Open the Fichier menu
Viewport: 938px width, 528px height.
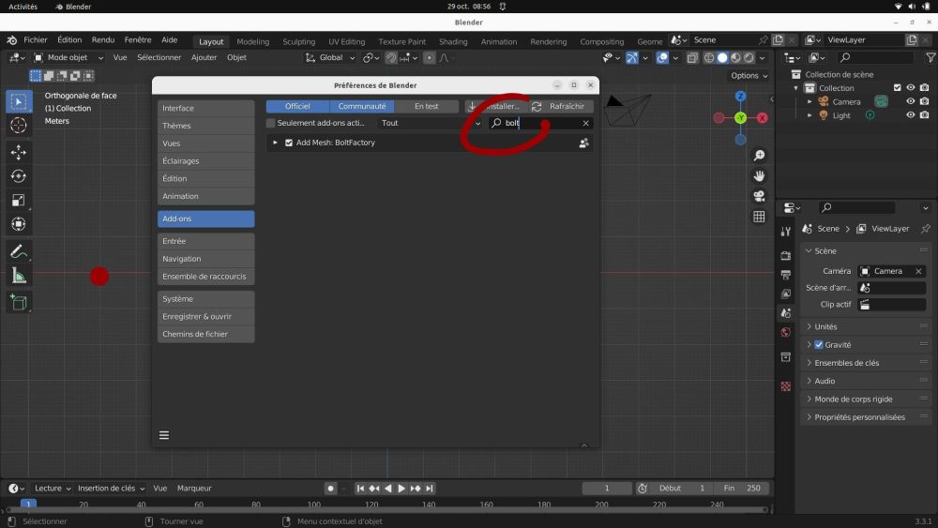36,40
